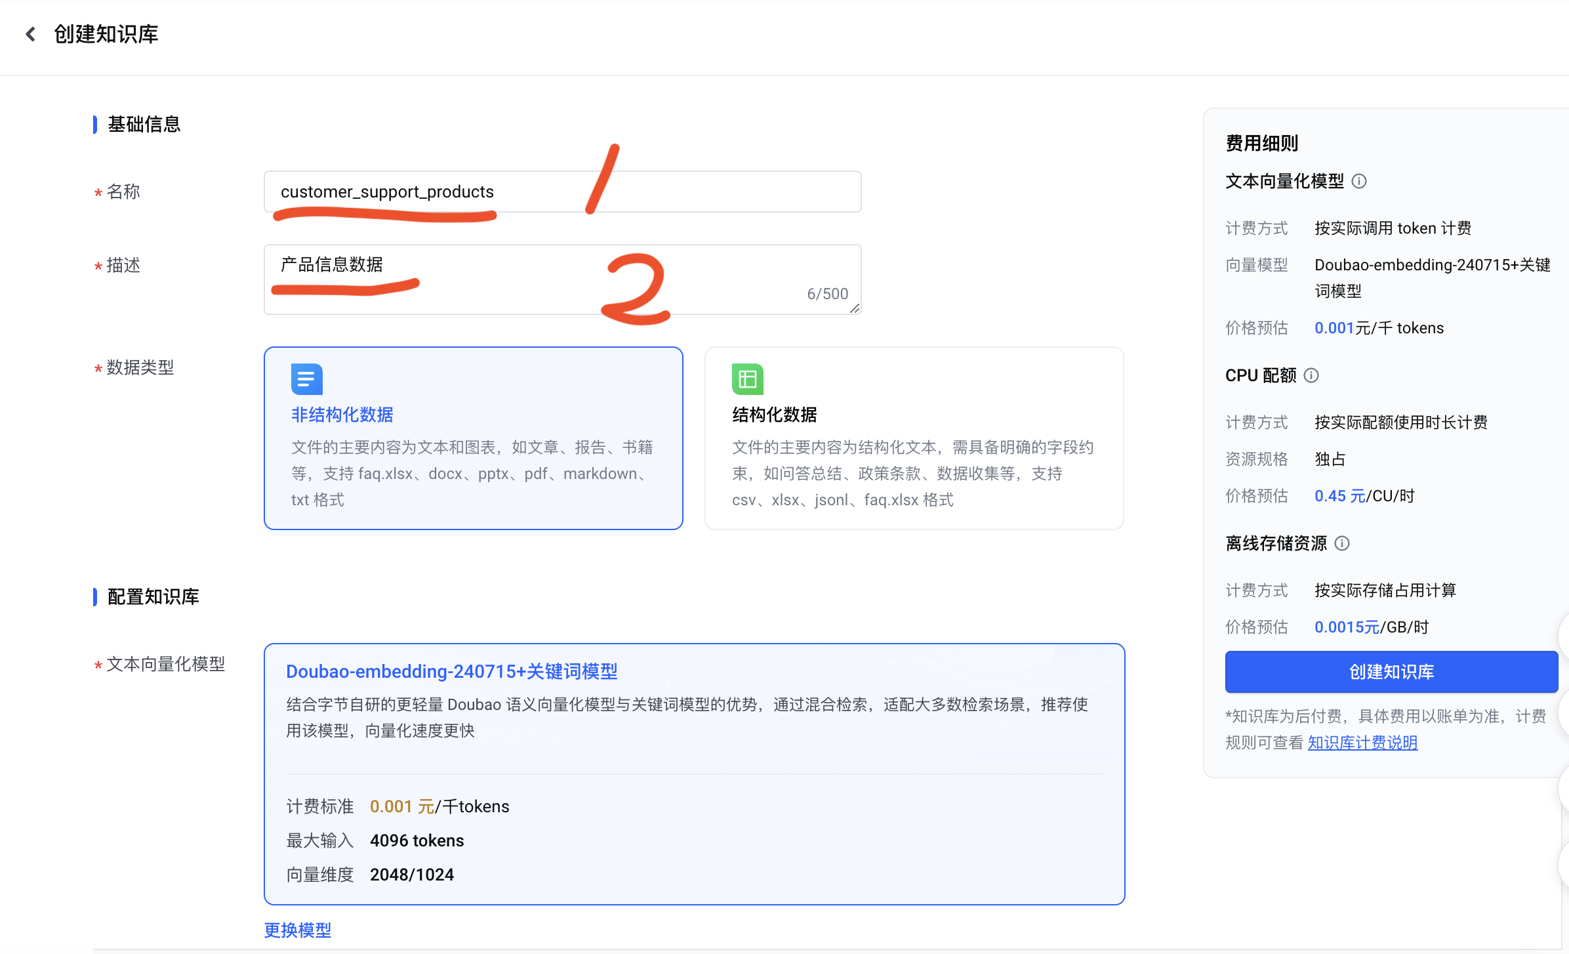Click the 0.0015元 storage price text

[1347, 627]
